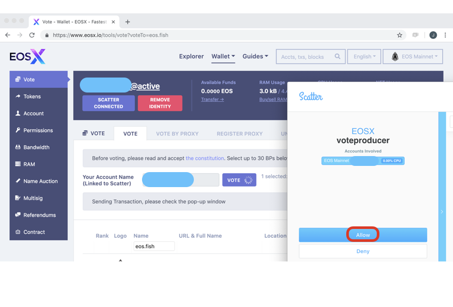Click the Scatter logo in the popup
This screenshot has width=453, height=307.
point(311,96)
